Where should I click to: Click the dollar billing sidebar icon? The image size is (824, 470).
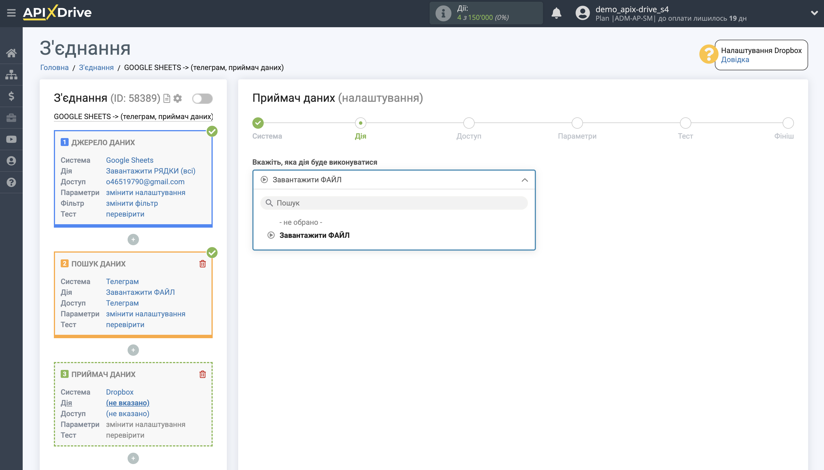pyautogui.click(x=11, y=96)
